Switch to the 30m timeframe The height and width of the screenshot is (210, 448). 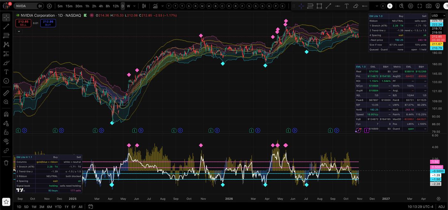79,6
